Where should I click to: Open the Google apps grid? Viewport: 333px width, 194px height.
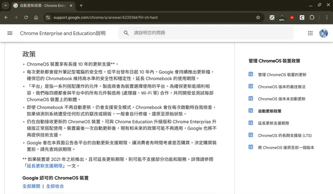pyautogui.click(x=310, y=33)
